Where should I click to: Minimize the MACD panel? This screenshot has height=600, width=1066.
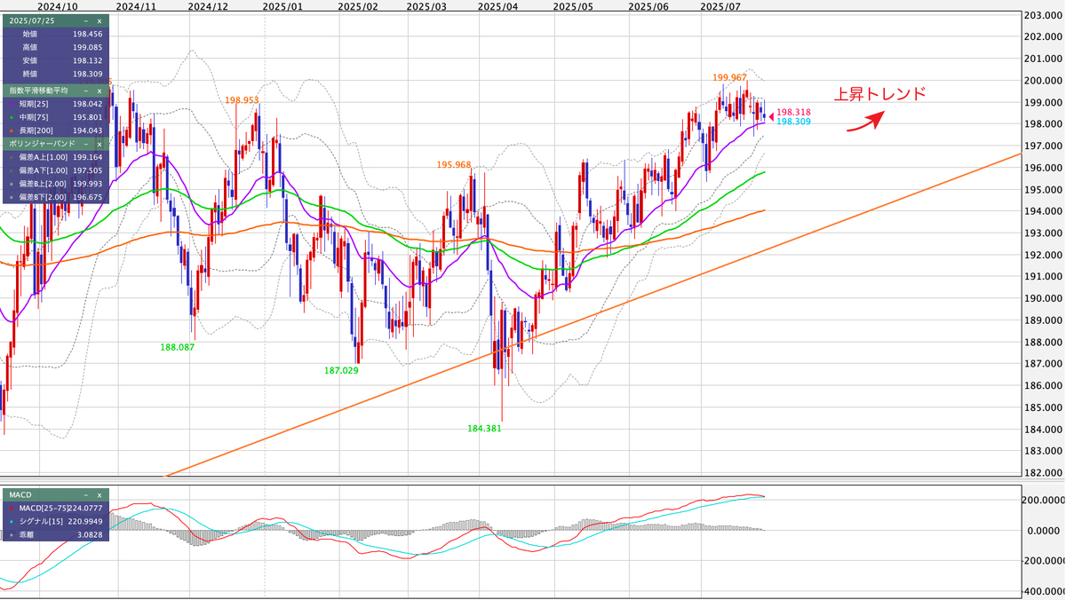pos(86,495)
